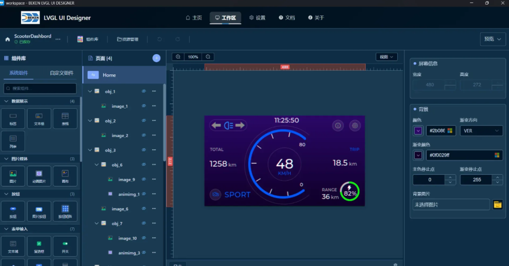The height and width of the screenshot is (266, 509).
Task: Select the 图片 image widget in component library
Action: click(x=13, y=176)
